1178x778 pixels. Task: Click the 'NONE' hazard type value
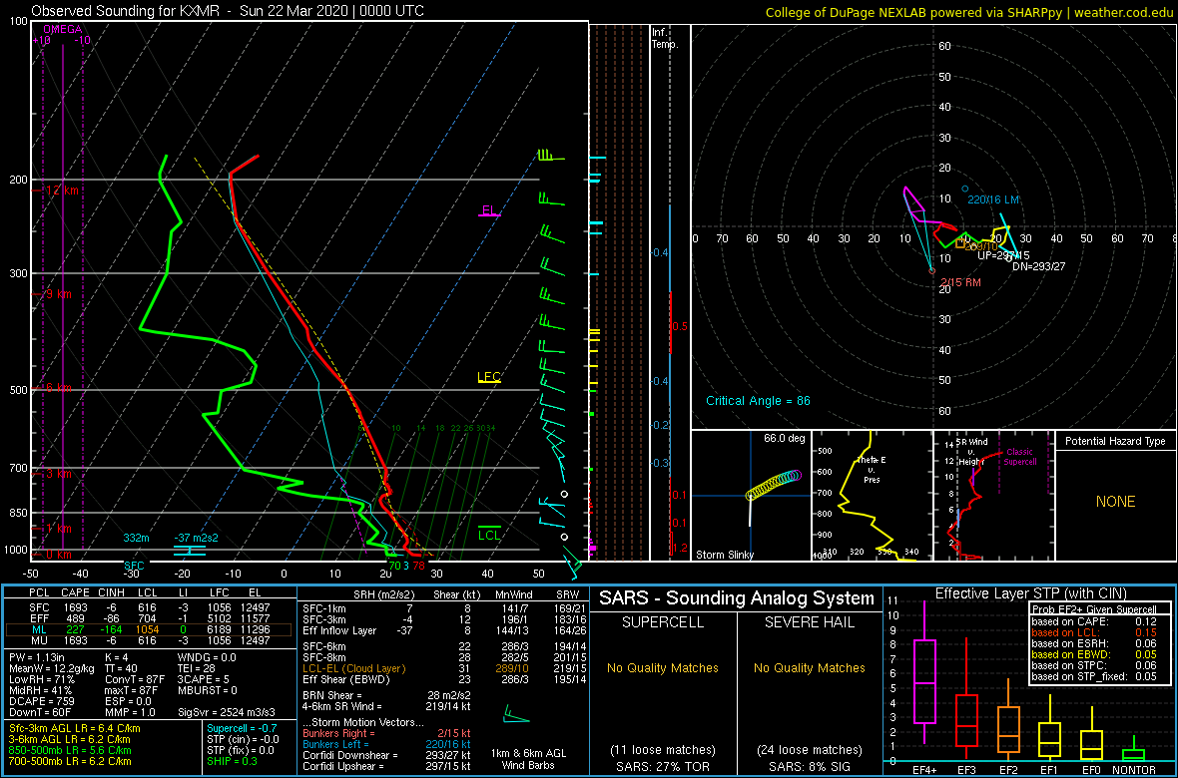click(1115, 502)
